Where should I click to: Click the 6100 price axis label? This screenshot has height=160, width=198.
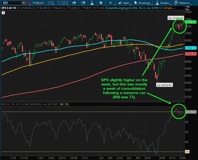(x=188, y=97)
